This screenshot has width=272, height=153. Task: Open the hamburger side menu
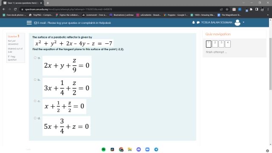(29, 23)
